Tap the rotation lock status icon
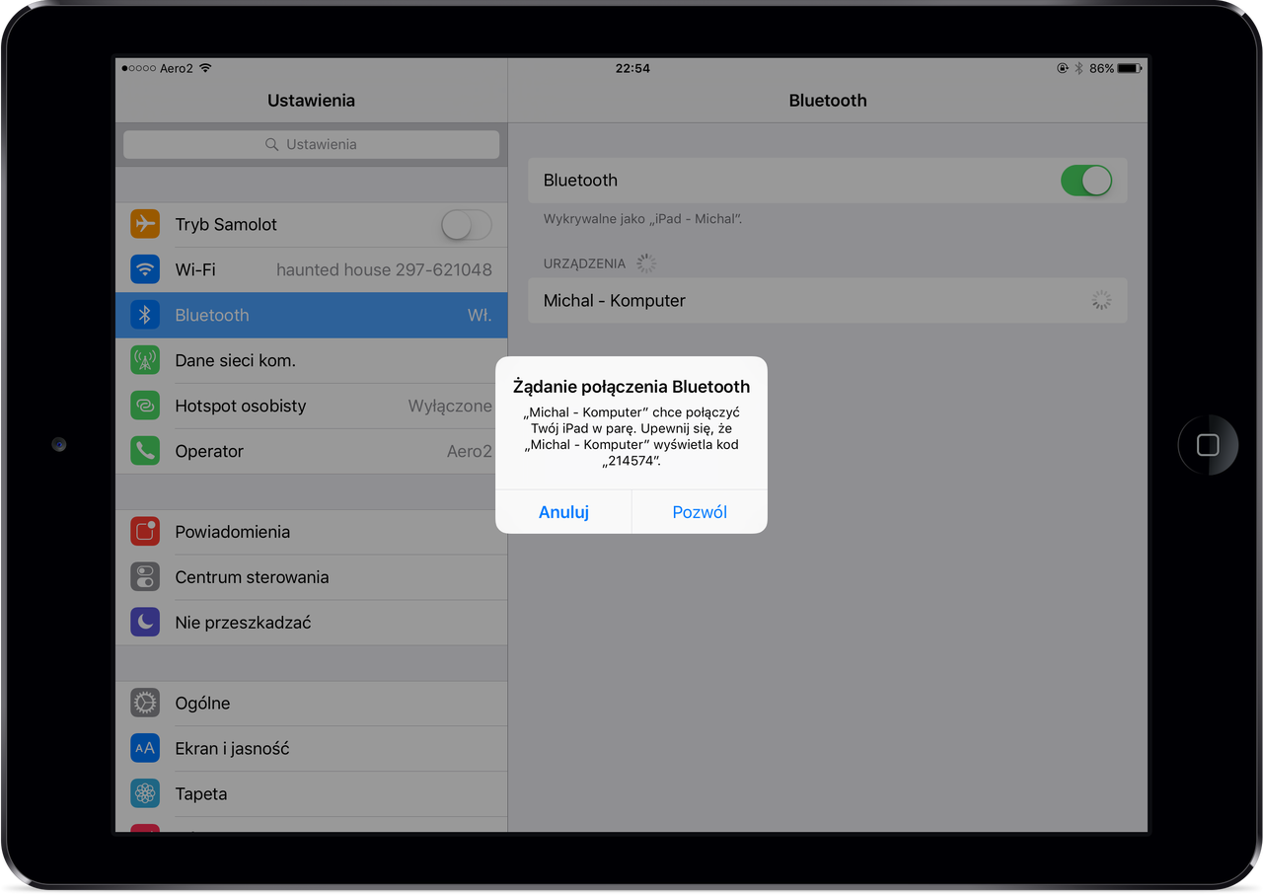 tap(1062, 68)
